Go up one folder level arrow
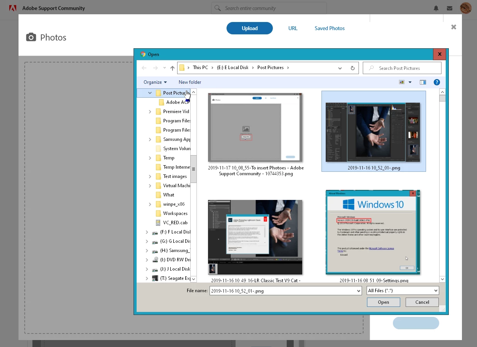 [173, 68]
